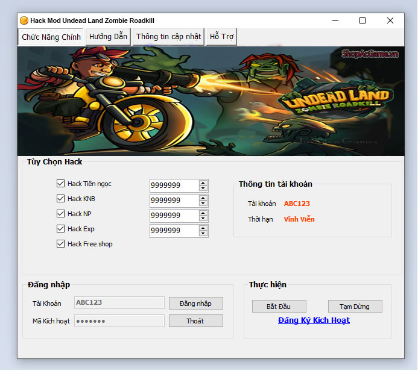Open the Đăng Ký Kích Hoạt link
The image size is (418, 371).
(x=314, y=320)
